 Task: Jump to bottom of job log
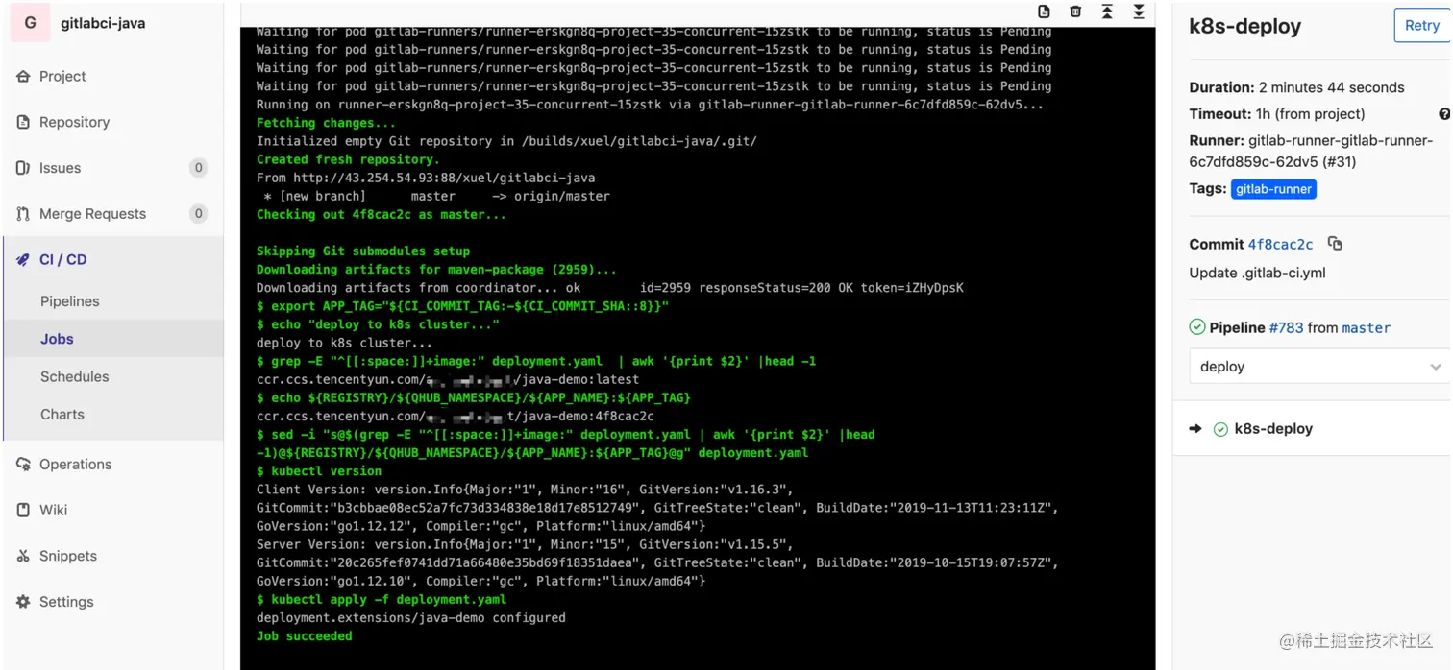point(1139,12)
